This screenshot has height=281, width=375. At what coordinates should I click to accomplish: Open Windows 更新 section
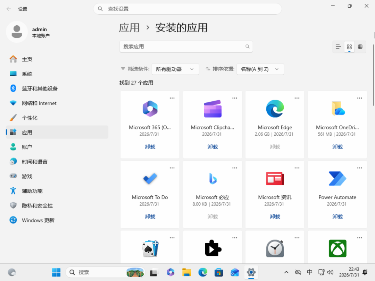pyautogui.click(x=57, y=220)
